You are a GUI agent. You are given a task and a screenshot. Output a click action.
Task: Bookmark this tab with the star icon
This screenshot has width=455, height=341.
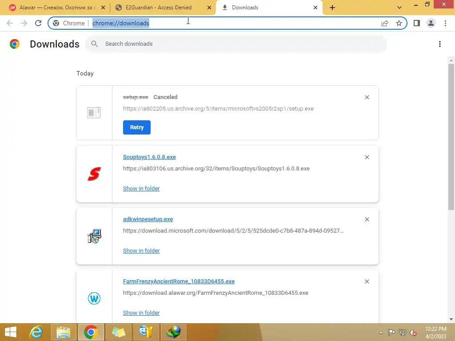399,23
